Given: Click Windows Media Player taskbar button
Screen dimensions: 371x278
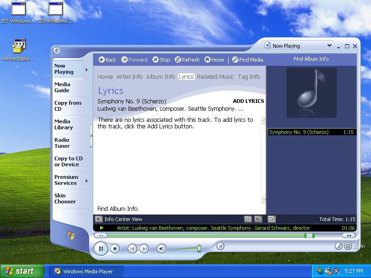Looking at the screenshot, I should tap(86, 272).
